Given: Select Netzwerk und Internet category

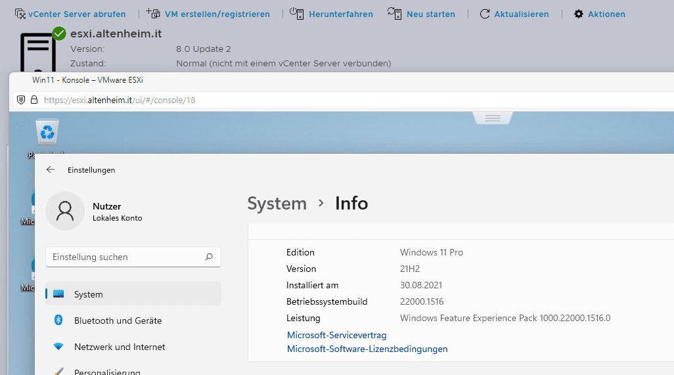Looking at the screenshot, I should (x=133, y=347).
